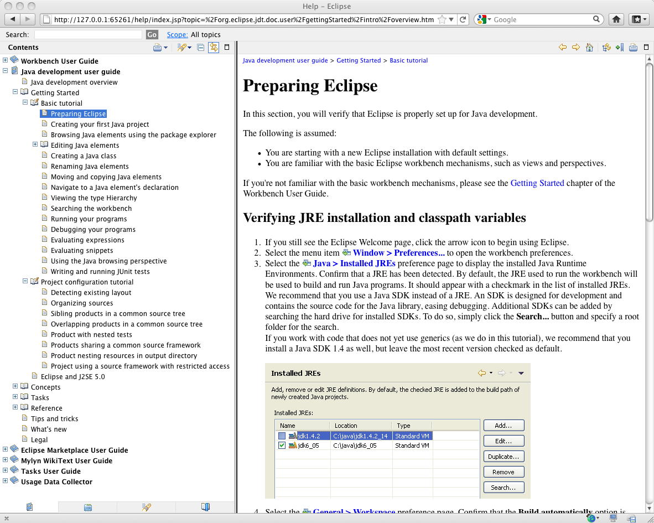Click the Collapse All icon in Contents toolbar
654x523 pixels.
(201, 48)
